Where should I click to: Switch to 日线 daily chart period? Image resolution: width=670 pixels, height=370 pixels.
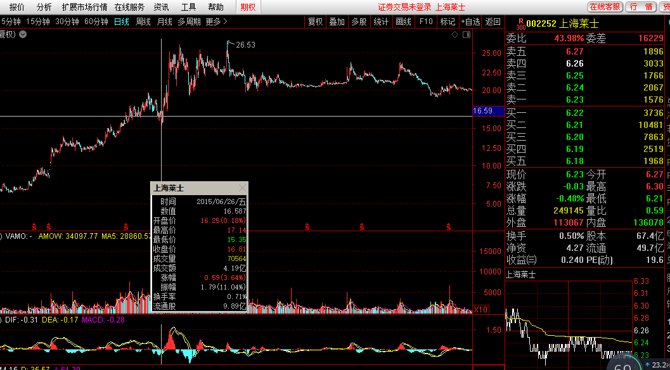click(x=121, y=22)
